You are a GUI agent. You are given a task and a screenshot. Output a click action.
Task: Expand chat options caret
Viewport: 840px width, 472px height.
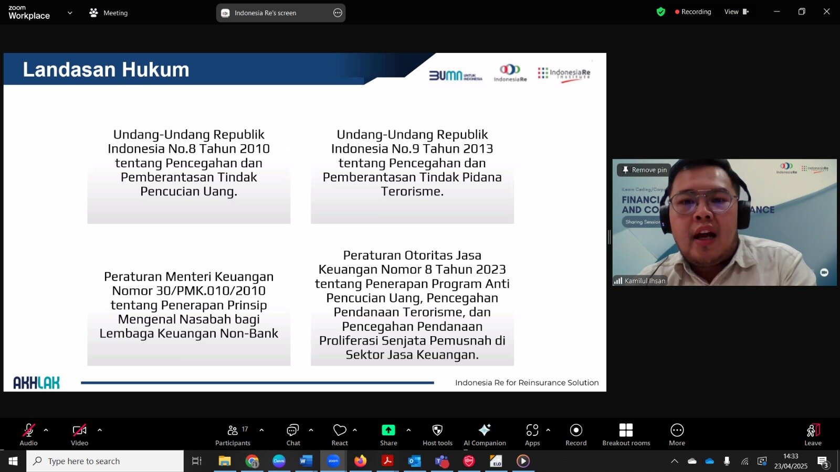pyautogui.click(x=311, y=430)
